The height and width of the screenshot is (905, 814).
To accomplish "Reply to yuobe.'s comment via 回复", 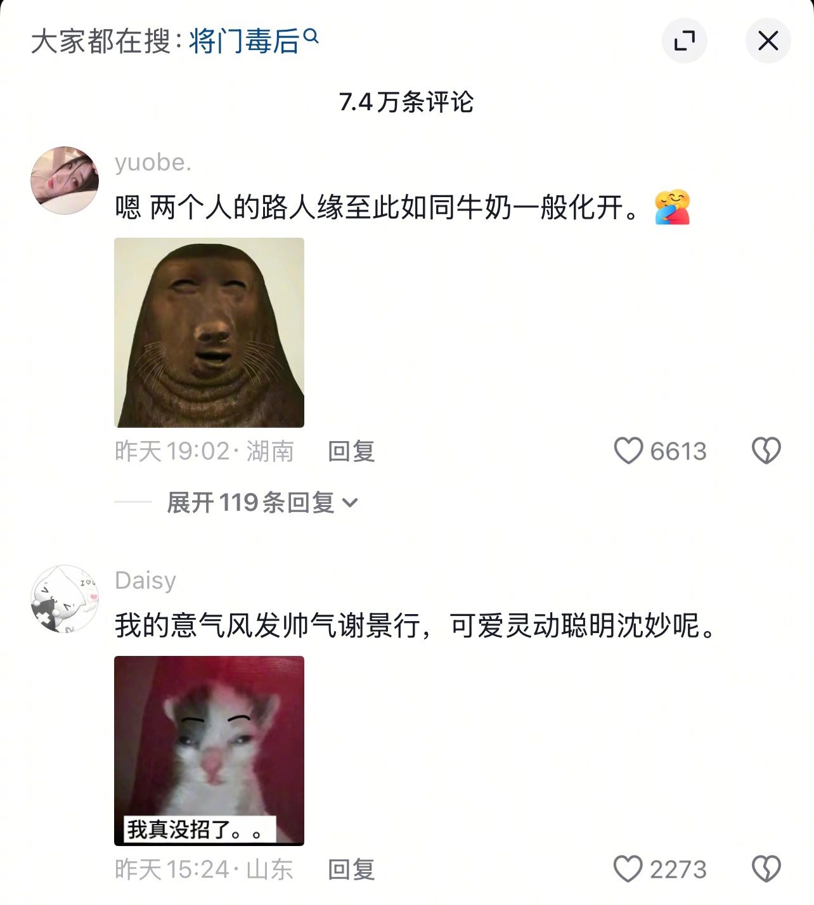I will (351, 451).
